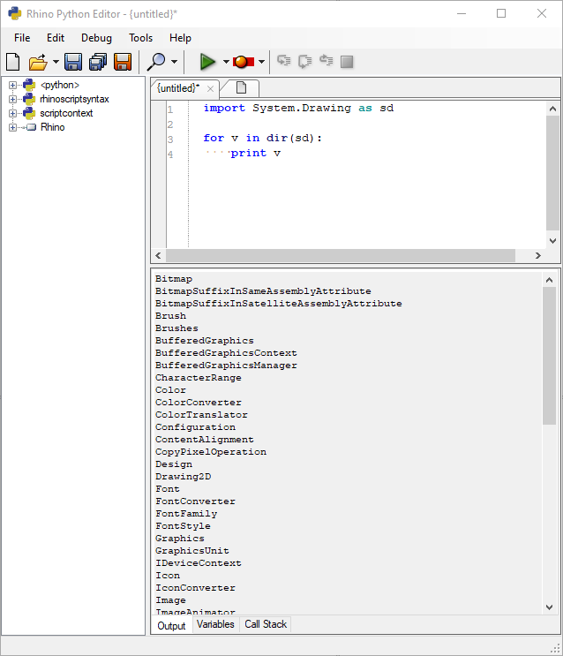The image size is (563, 656).
Task: Run the script with the green play button
Action: pyautogui.click(x=207, y=62)
